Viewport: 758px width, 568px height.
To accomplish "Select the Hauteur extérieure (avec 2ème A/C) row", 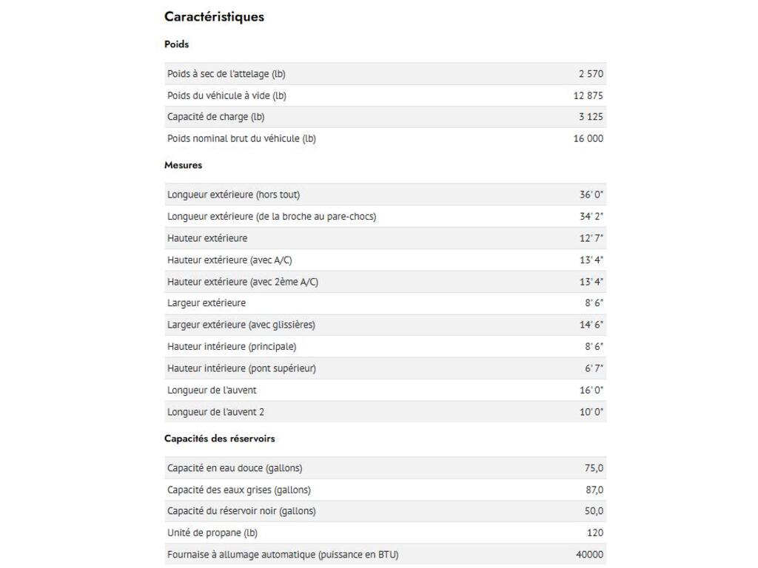I will pyautogui.click(x=385, y=282).
